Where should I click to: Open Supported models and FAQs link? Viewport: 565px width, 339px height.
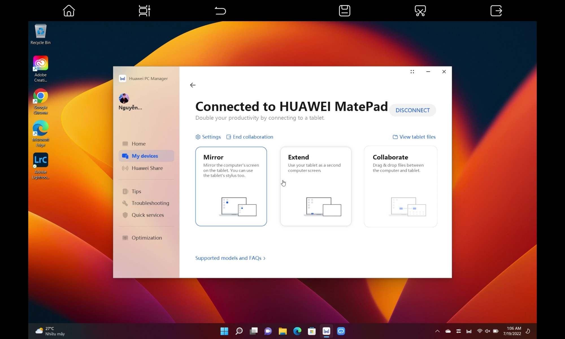[x=230, y=258]
